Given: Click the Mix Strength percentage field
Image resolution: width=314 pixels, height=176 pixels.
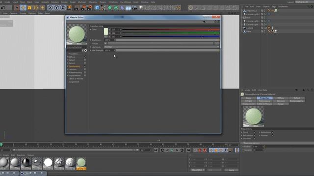Looking at the screenshot, I should 109,50.
